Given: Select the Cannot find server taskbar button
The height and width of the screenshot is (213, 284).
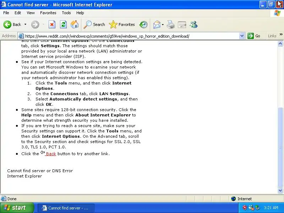Looking at the screenshot, I should (x=66, y=208).
